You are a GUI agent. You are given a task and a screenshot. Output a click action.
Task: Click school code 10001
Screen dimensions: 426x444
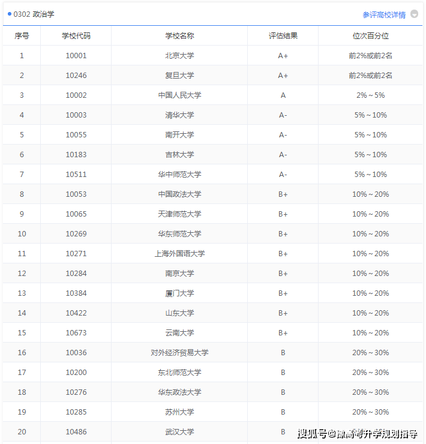pyautogui.click(x=76, y=56)
